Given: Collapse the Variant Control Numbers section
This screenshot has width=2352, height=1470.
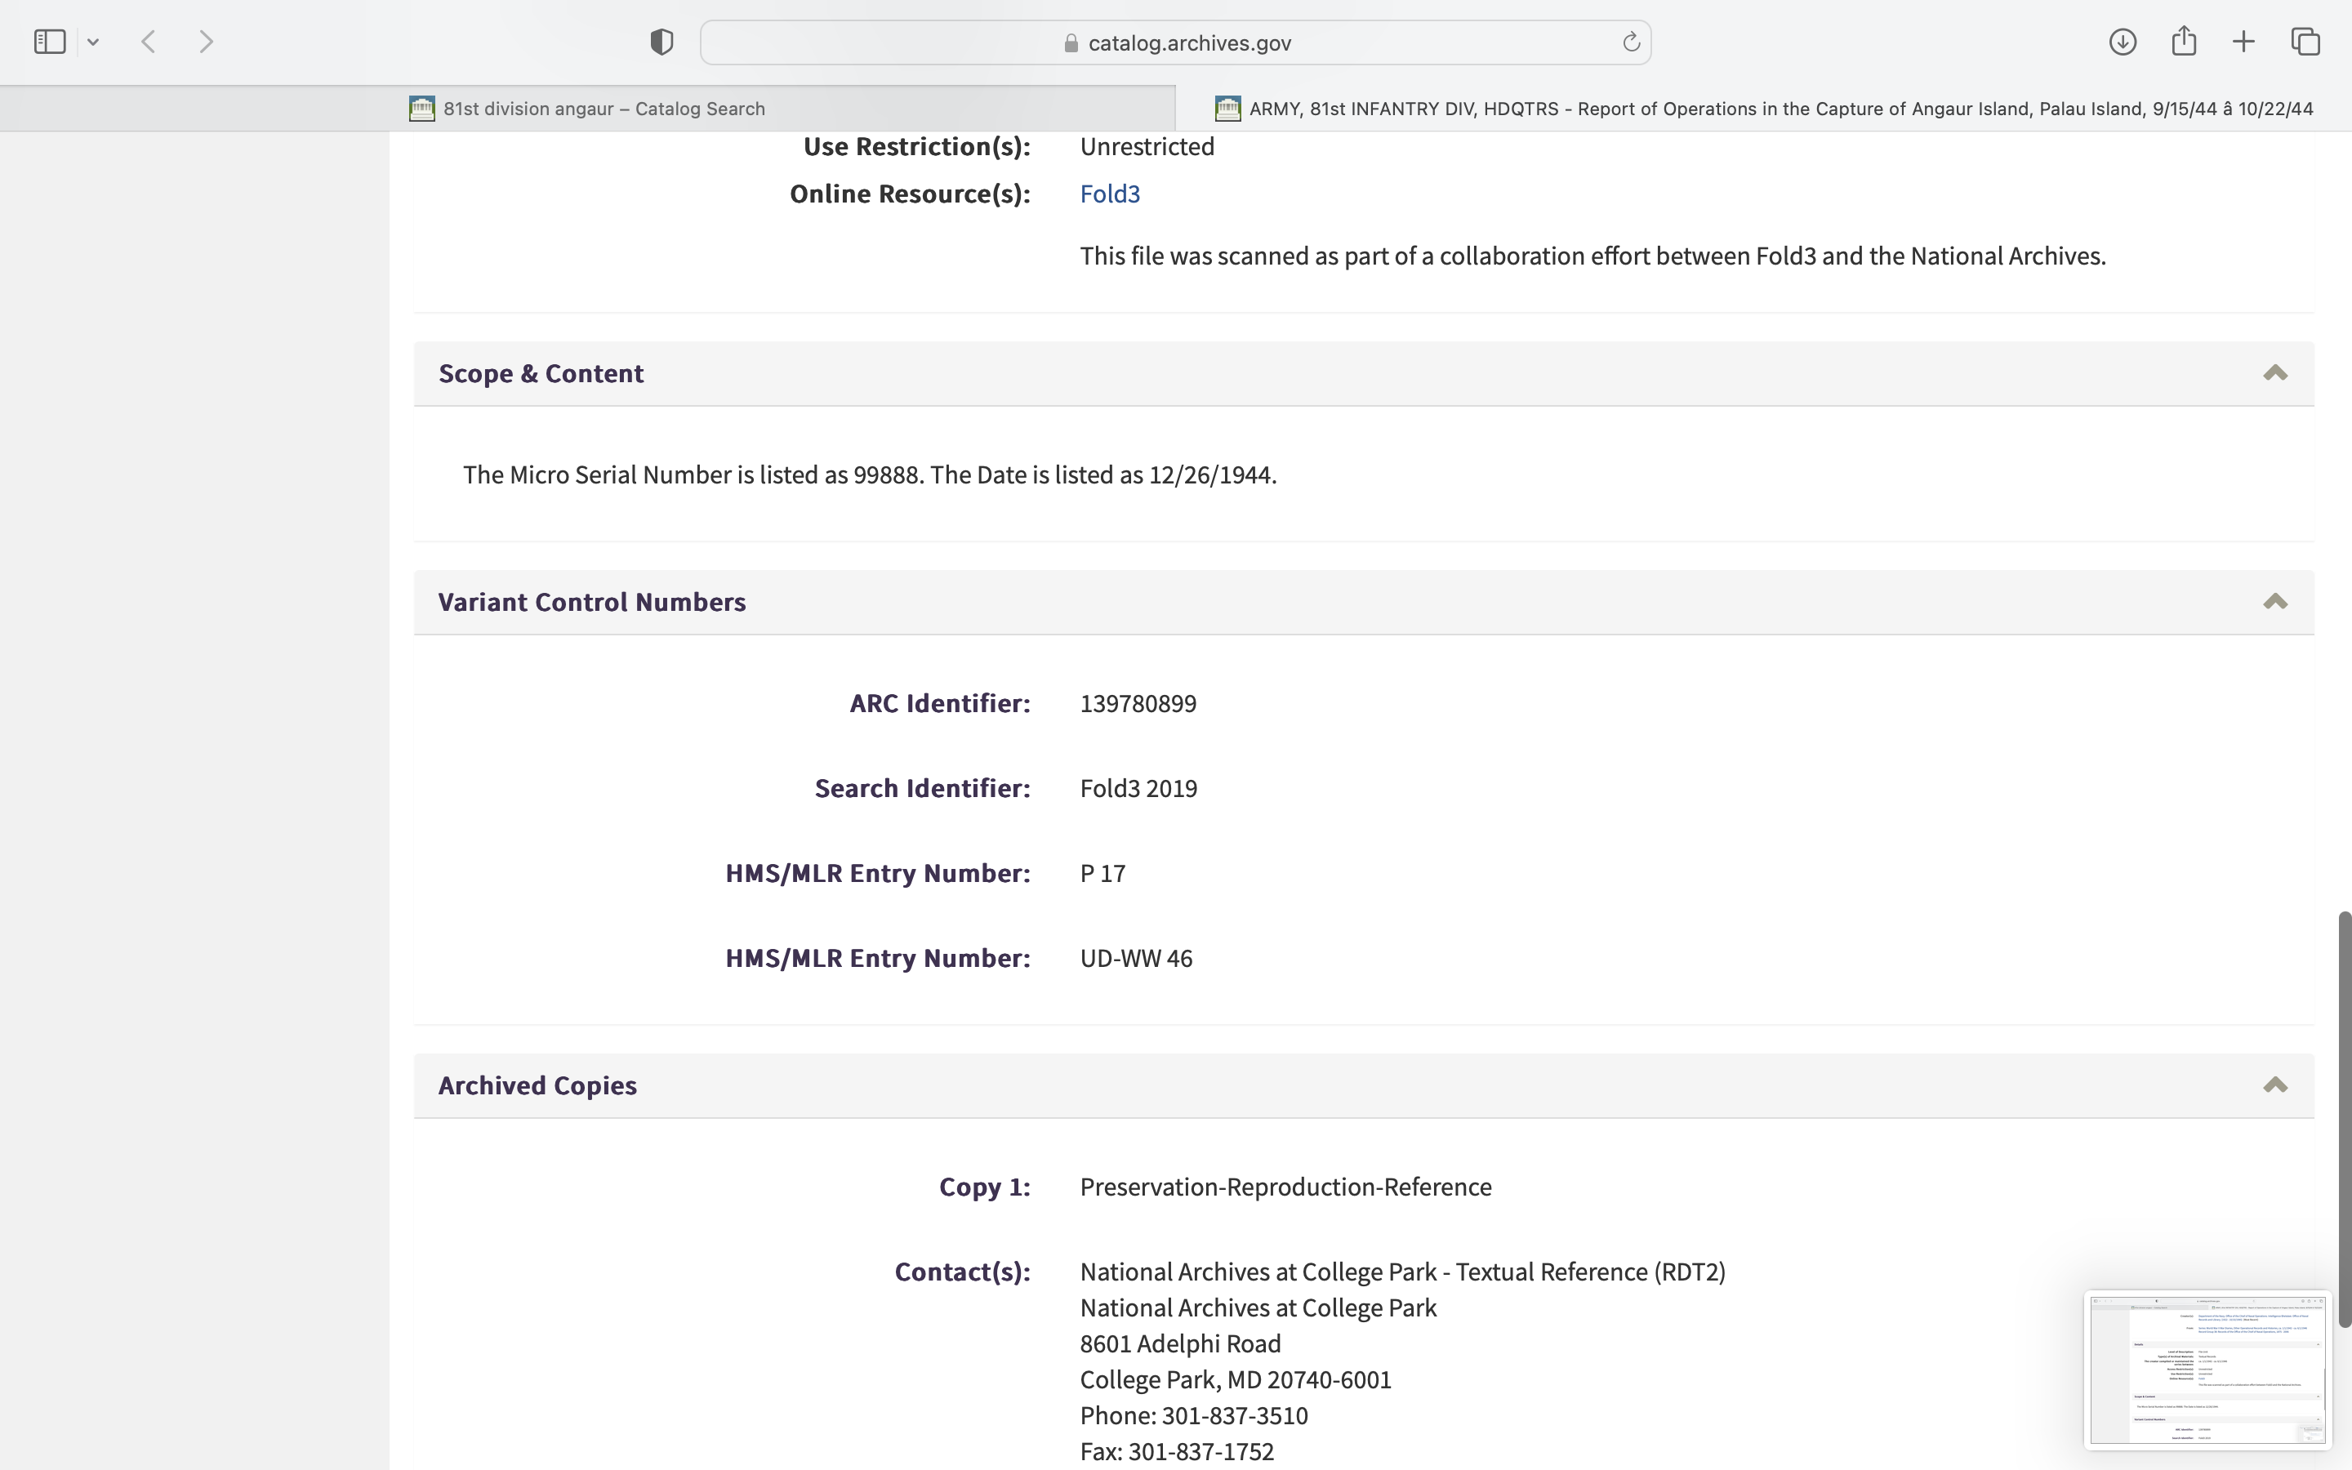Looking at the screenshot, I should point(2274,602).
